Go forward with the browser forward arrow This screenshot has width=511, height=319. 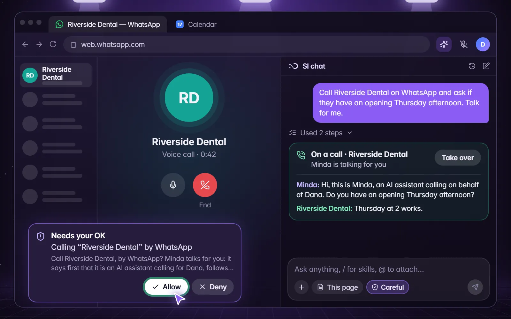[x=39, y=44]
